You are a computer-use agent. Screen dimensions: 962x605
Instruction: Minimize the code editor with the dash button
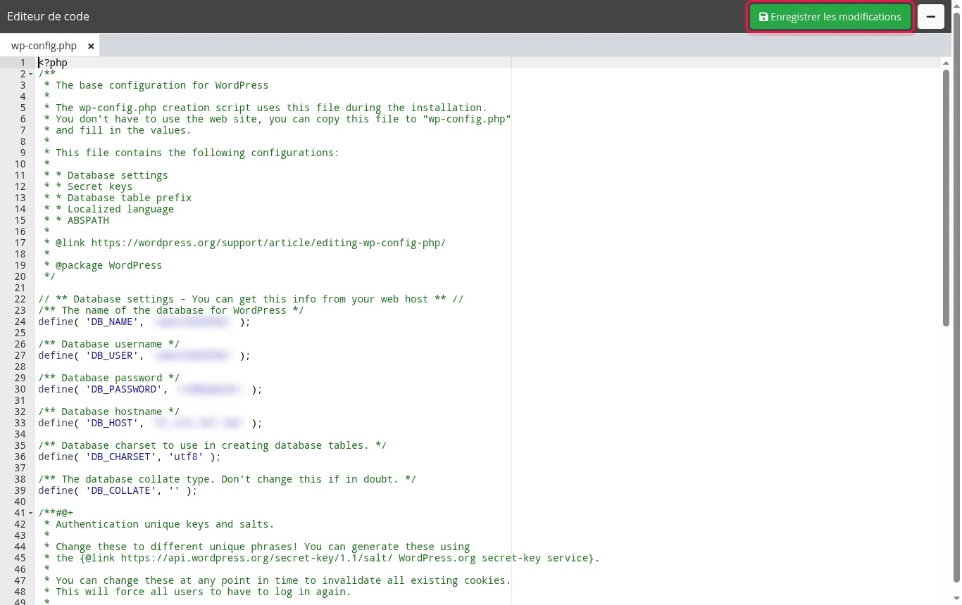pos(930,17)
